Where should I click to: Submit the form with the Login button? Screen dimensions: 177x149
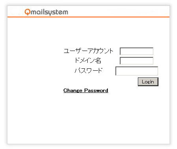(x=148, y=82)
